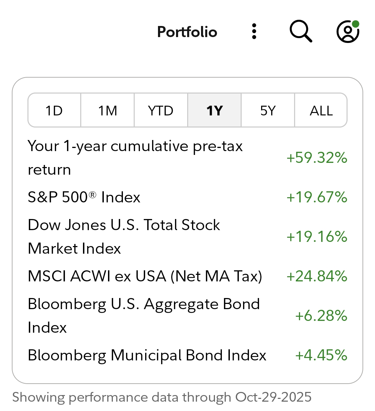
Task: Select the 1D time range tab
Action: tap(54, 111)
